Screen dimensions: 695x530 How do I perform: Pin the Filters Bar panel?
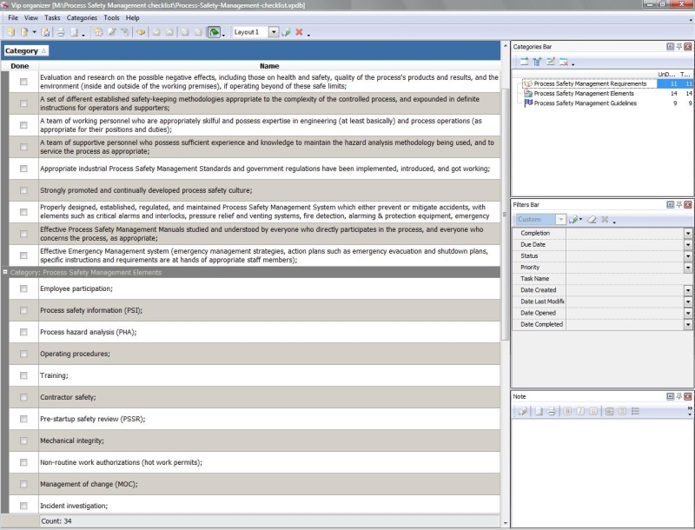point(678,204)
